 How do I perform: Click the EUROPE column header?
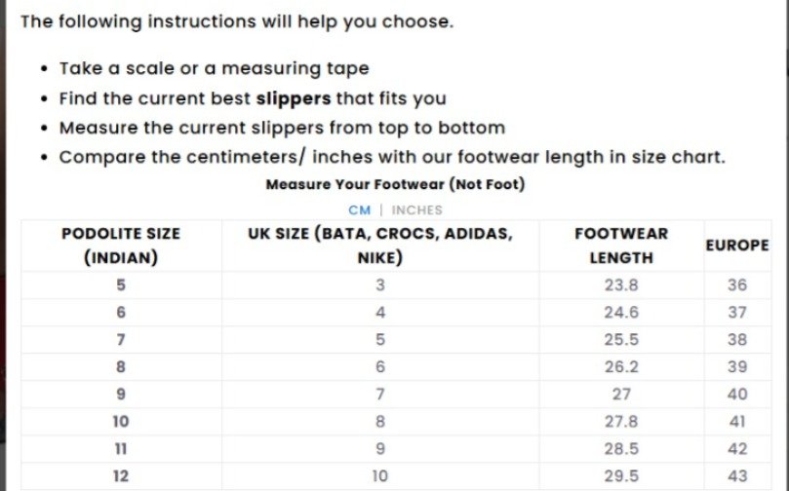click(x=737, y=245)
